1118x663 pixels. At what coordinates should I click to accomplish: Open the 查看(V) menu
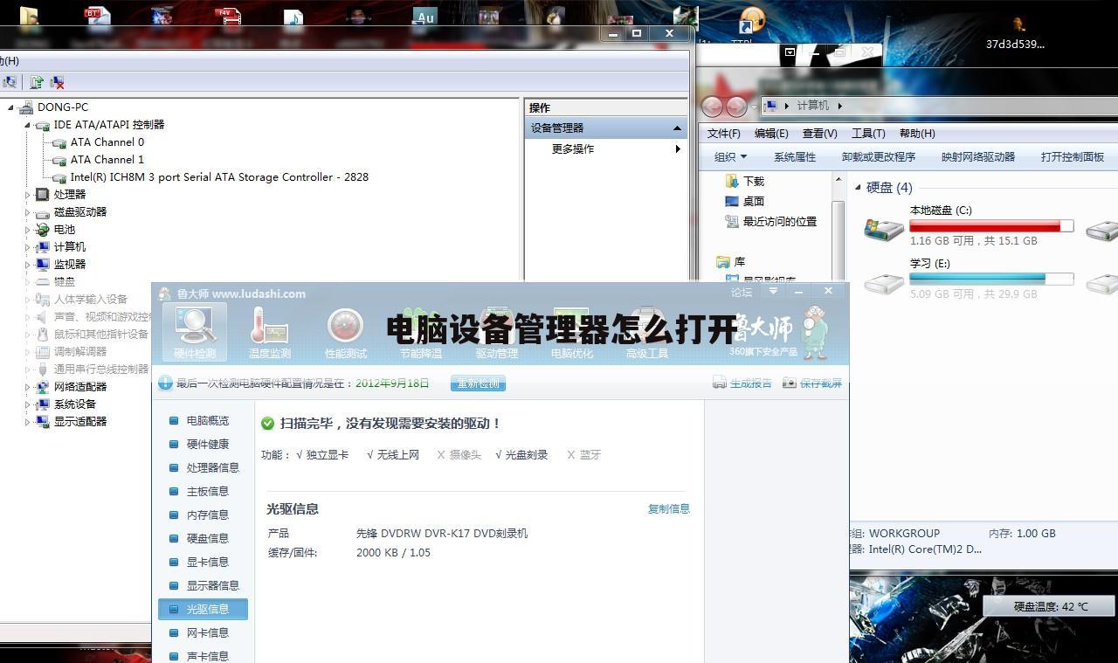click(x=819, y=134)
